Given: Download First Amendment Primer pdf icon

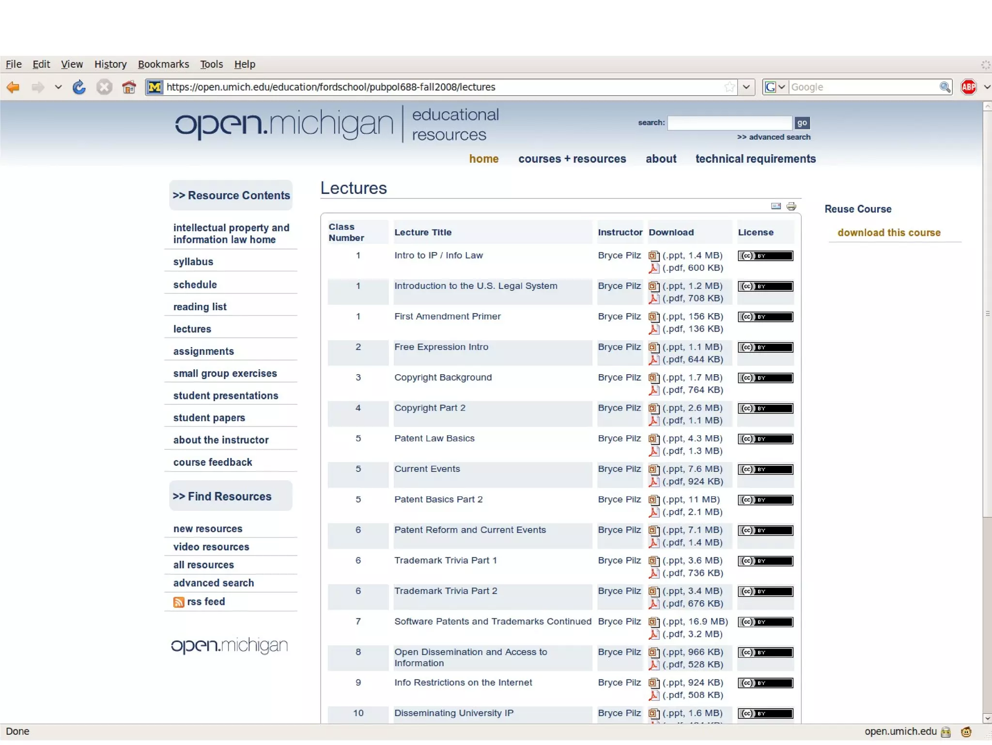Looking at the screenshot, I should point(654,330).
